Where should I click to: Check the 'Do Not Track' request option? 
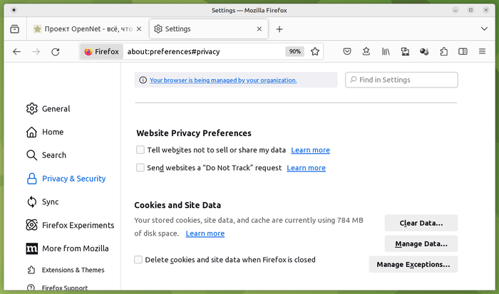pyautogui.click(x=140, y=168)
